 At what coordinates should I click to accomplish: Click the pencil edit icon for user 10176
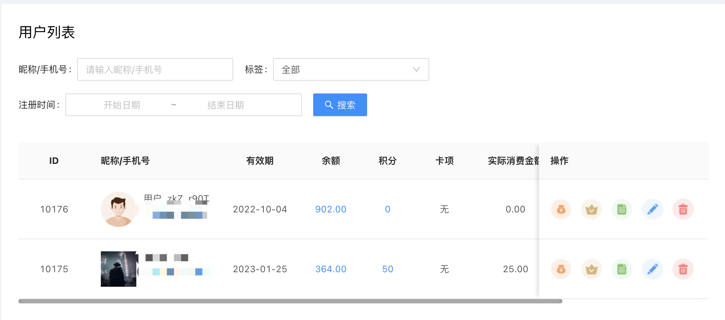(x=653, y=209)
